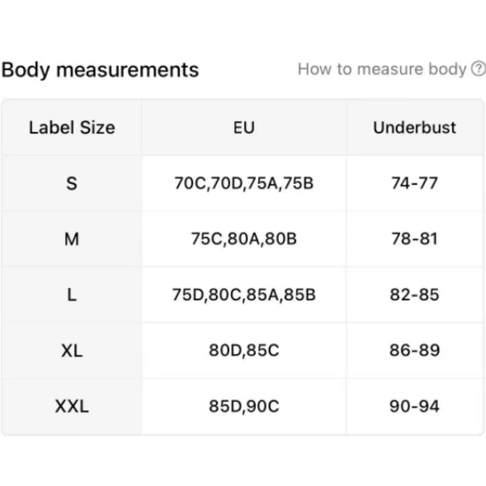This screenshot has width=486, height=486.
Task: Select EU sizes 75C,80A,80B cell
Action: point(244,239)
